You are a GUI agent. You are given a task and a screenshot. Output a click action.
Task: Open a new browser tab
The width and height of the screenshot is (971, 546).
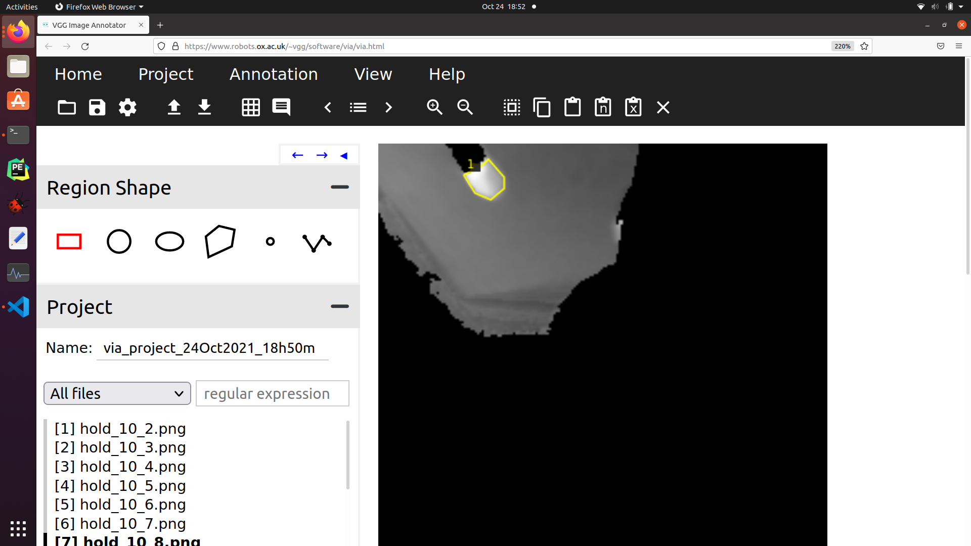point(160,25)
